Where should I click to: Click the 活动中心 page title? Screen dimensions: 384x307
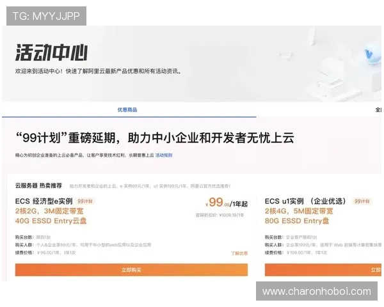pos(51,52)
